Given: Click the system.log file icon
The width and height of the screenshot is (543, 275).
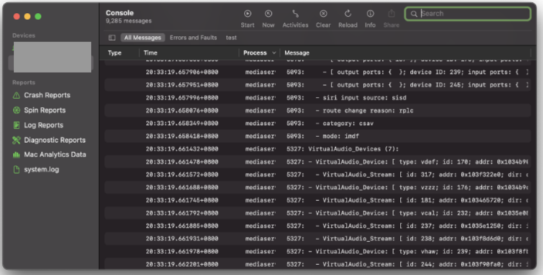Looking at the screenshot, I should [17, 169].
